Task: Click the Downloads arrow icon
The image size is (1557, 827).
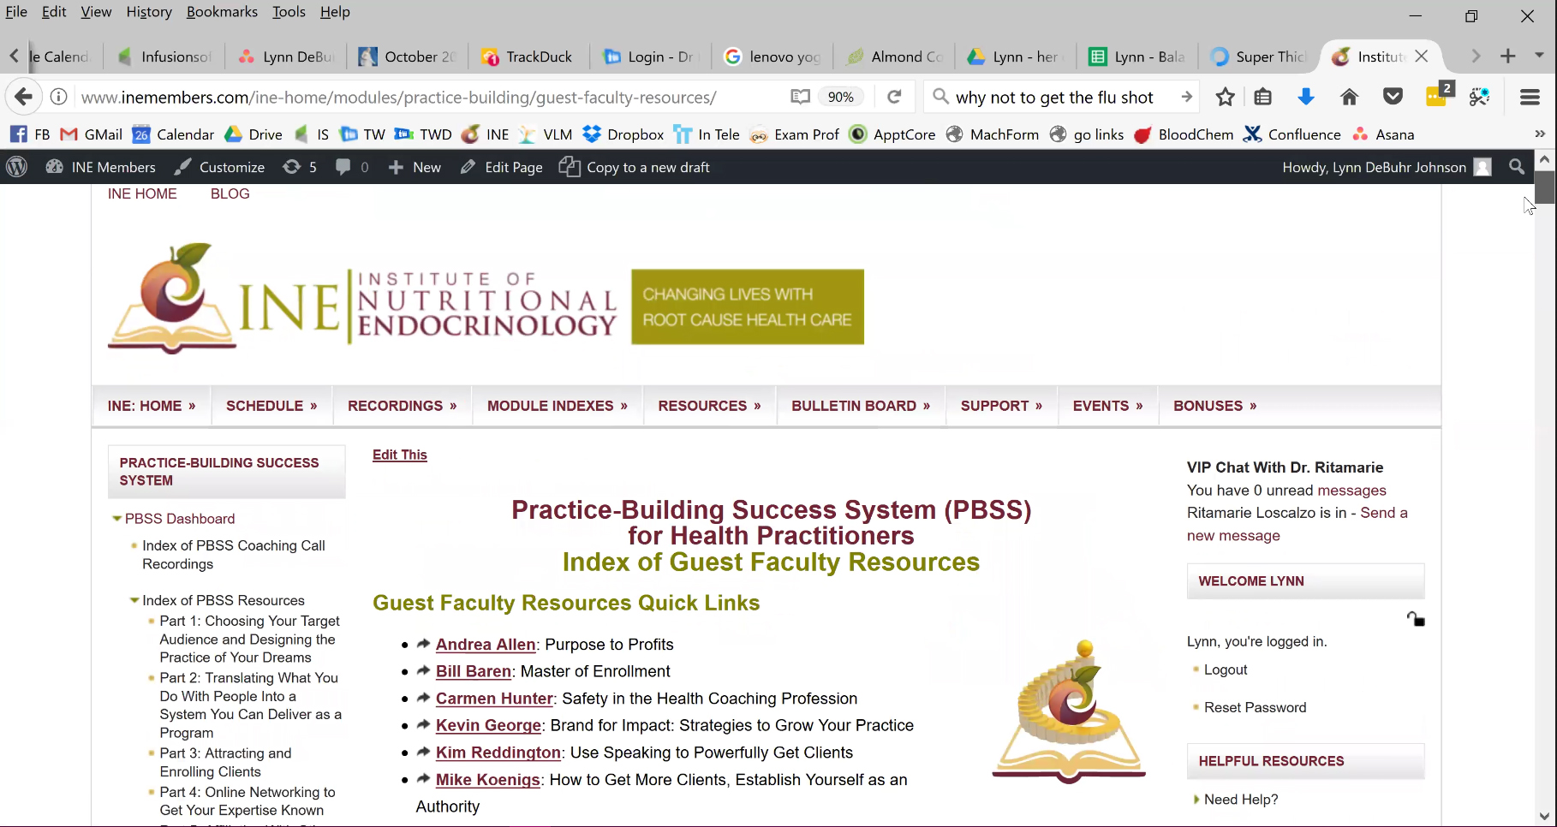Action: pyautogui.click(x=1305, y=98)
